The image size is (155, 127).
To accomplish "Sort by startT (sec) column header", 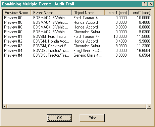I will pyautogui.click(x=117, y=13).
